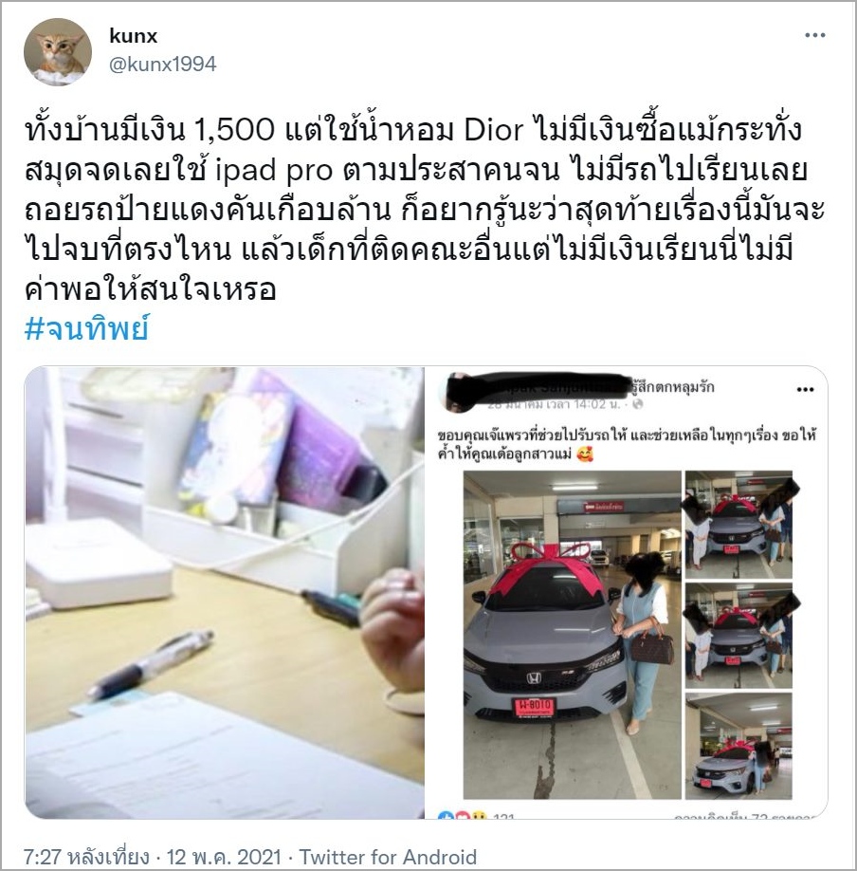Open the kunx display name profile

(134, 36)
